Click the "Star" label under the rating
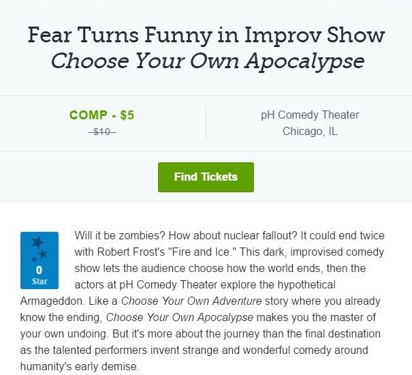The height and width of the screenshot is (375, 412). (39, 280)
